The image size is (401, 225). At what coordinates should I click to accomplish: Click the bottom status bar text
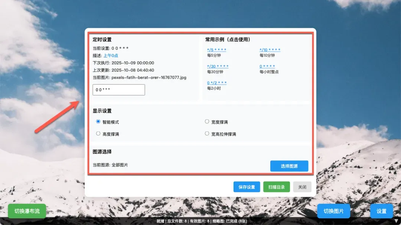(200, 221)
